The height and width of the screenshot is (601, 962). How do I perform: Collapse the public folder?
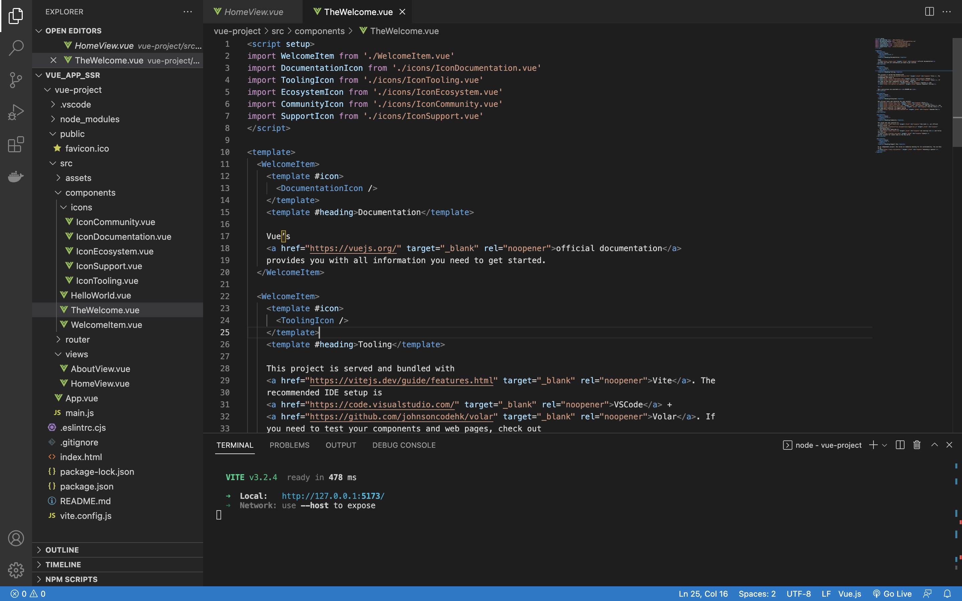point(118,134)
